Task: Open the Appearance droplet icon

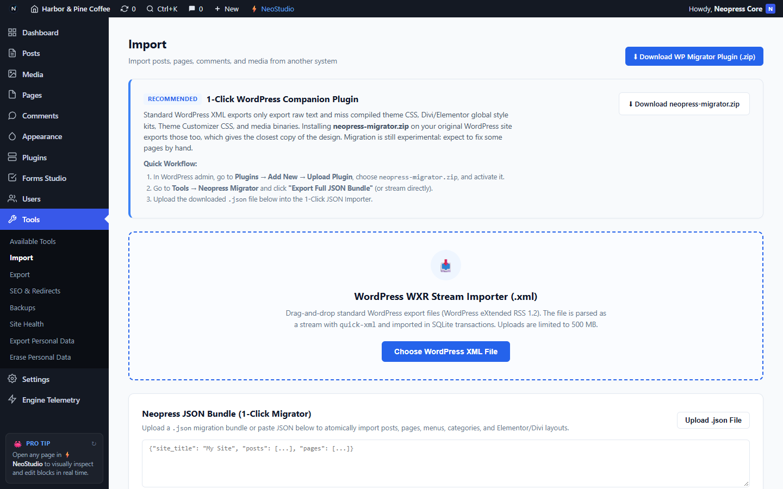Action: 13,136
